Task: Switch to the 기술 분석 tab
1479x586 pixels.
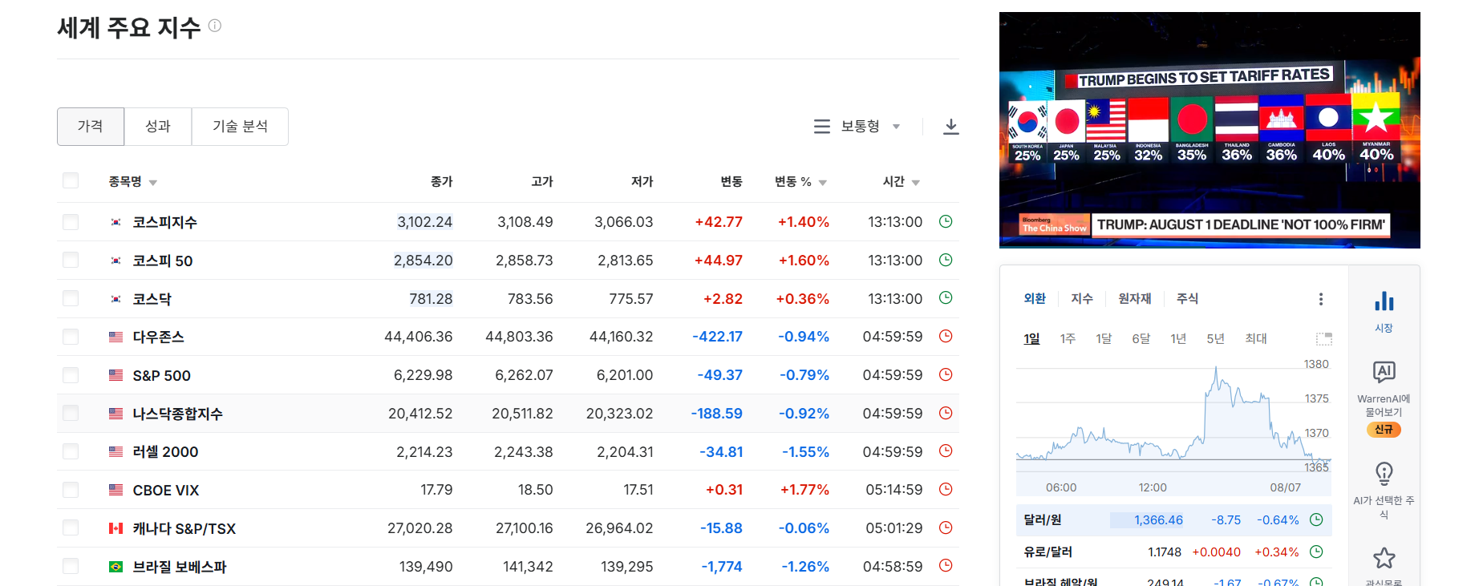Action: click(x=240, y=127)
